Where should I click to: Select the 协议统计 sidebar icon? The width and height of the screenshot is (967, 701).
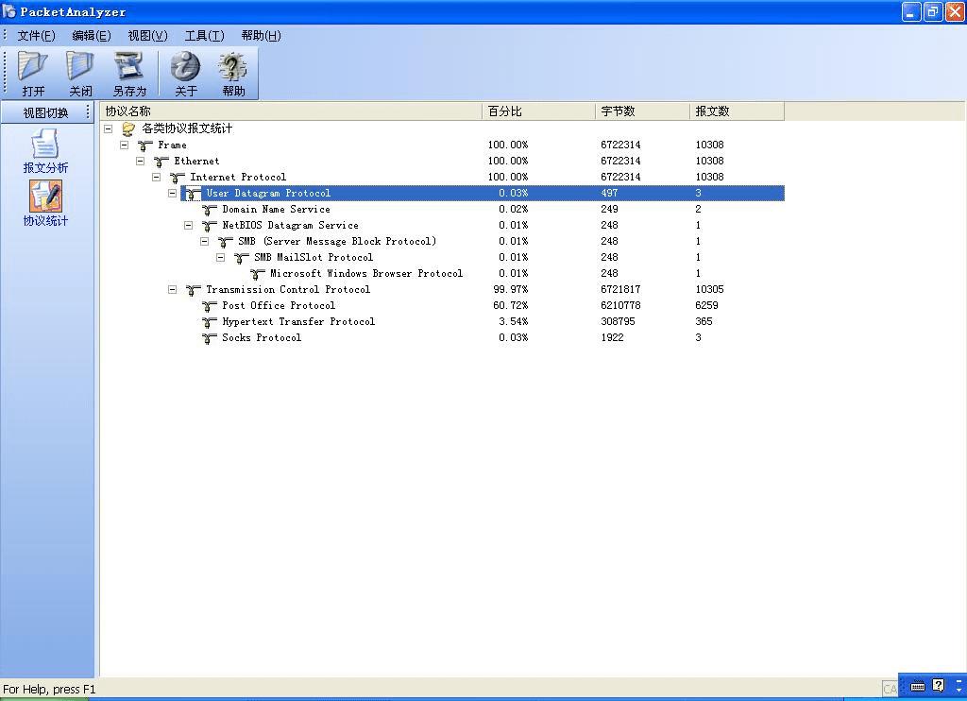pyautogui.click(x=45, y=196)
